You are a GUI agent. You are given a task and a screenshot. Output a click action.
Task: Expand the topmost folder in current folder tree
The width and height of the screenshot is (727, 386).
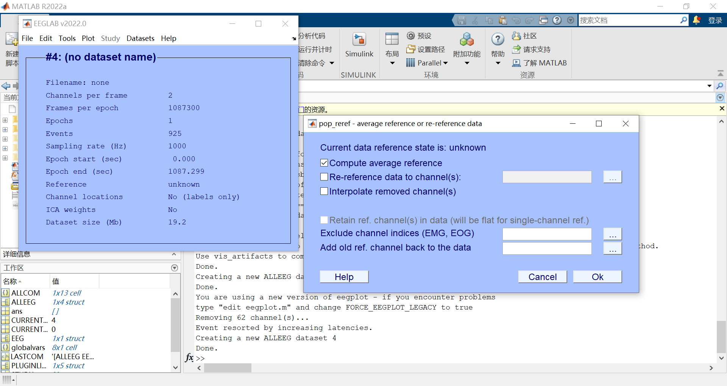pyautogui.click(x=5, y=120)
